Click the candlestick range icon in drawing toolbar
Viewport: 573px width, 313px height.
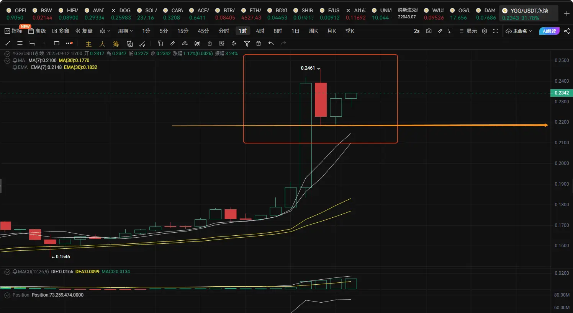point(197,44)
